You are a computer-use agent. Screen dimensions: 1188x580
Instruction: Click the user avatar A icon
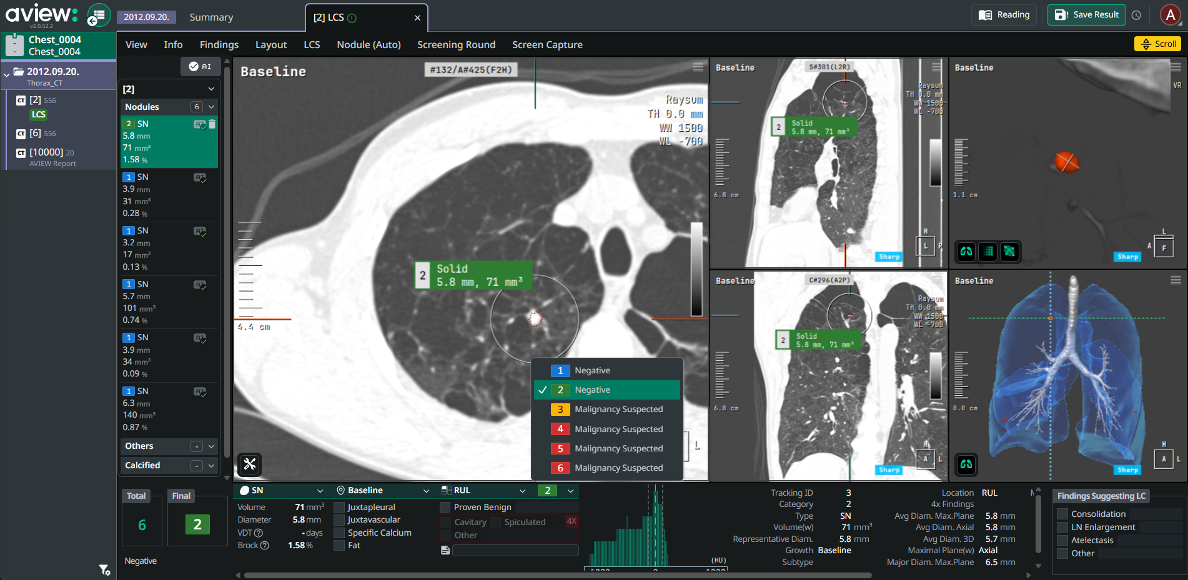point(1170,15)
